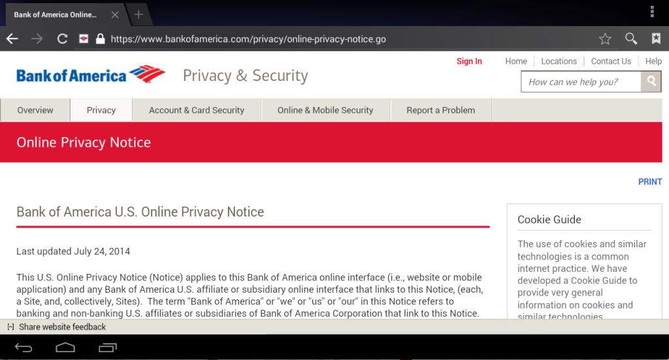Go back with browser back arrow

[x=12, y=39]
